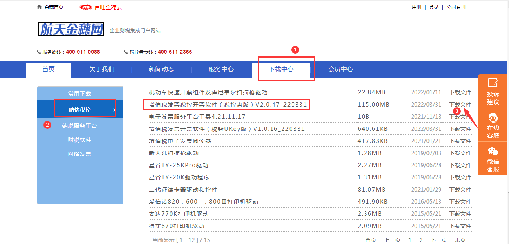This screenshot has width=509, height=244.
Task: Select 防伪税控 in the sidebar
Action: pos(79,110)
